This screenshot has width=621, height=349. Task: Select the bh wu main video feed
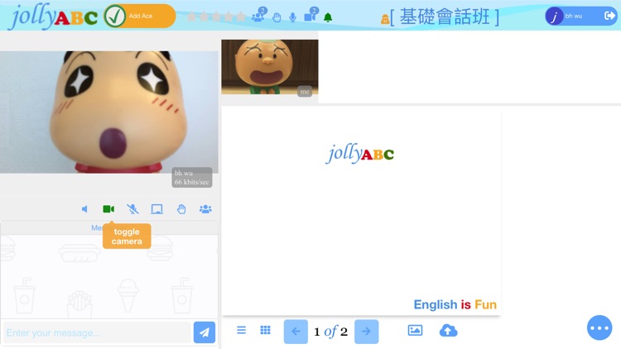[x=109, y=112]
